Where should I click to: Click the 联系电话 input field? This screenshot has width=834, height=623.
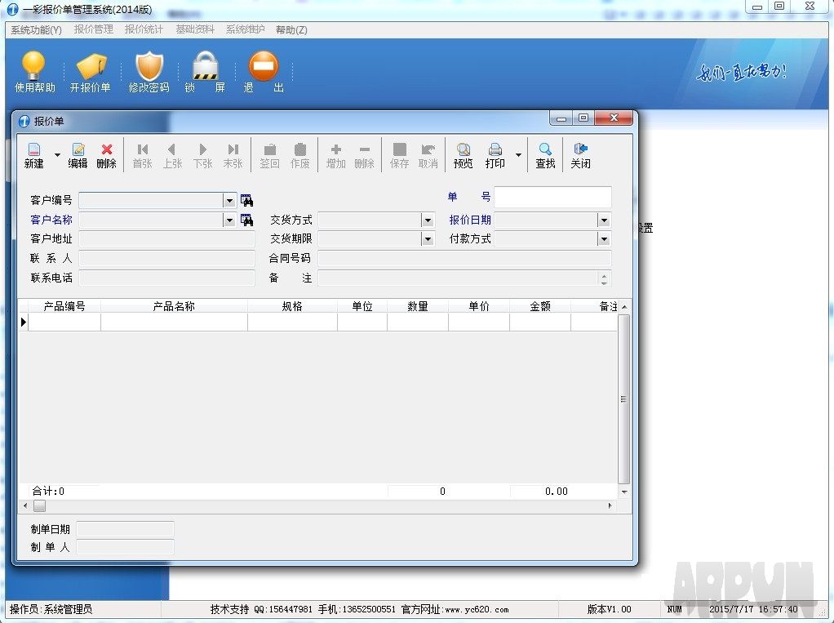coord(166,278)
